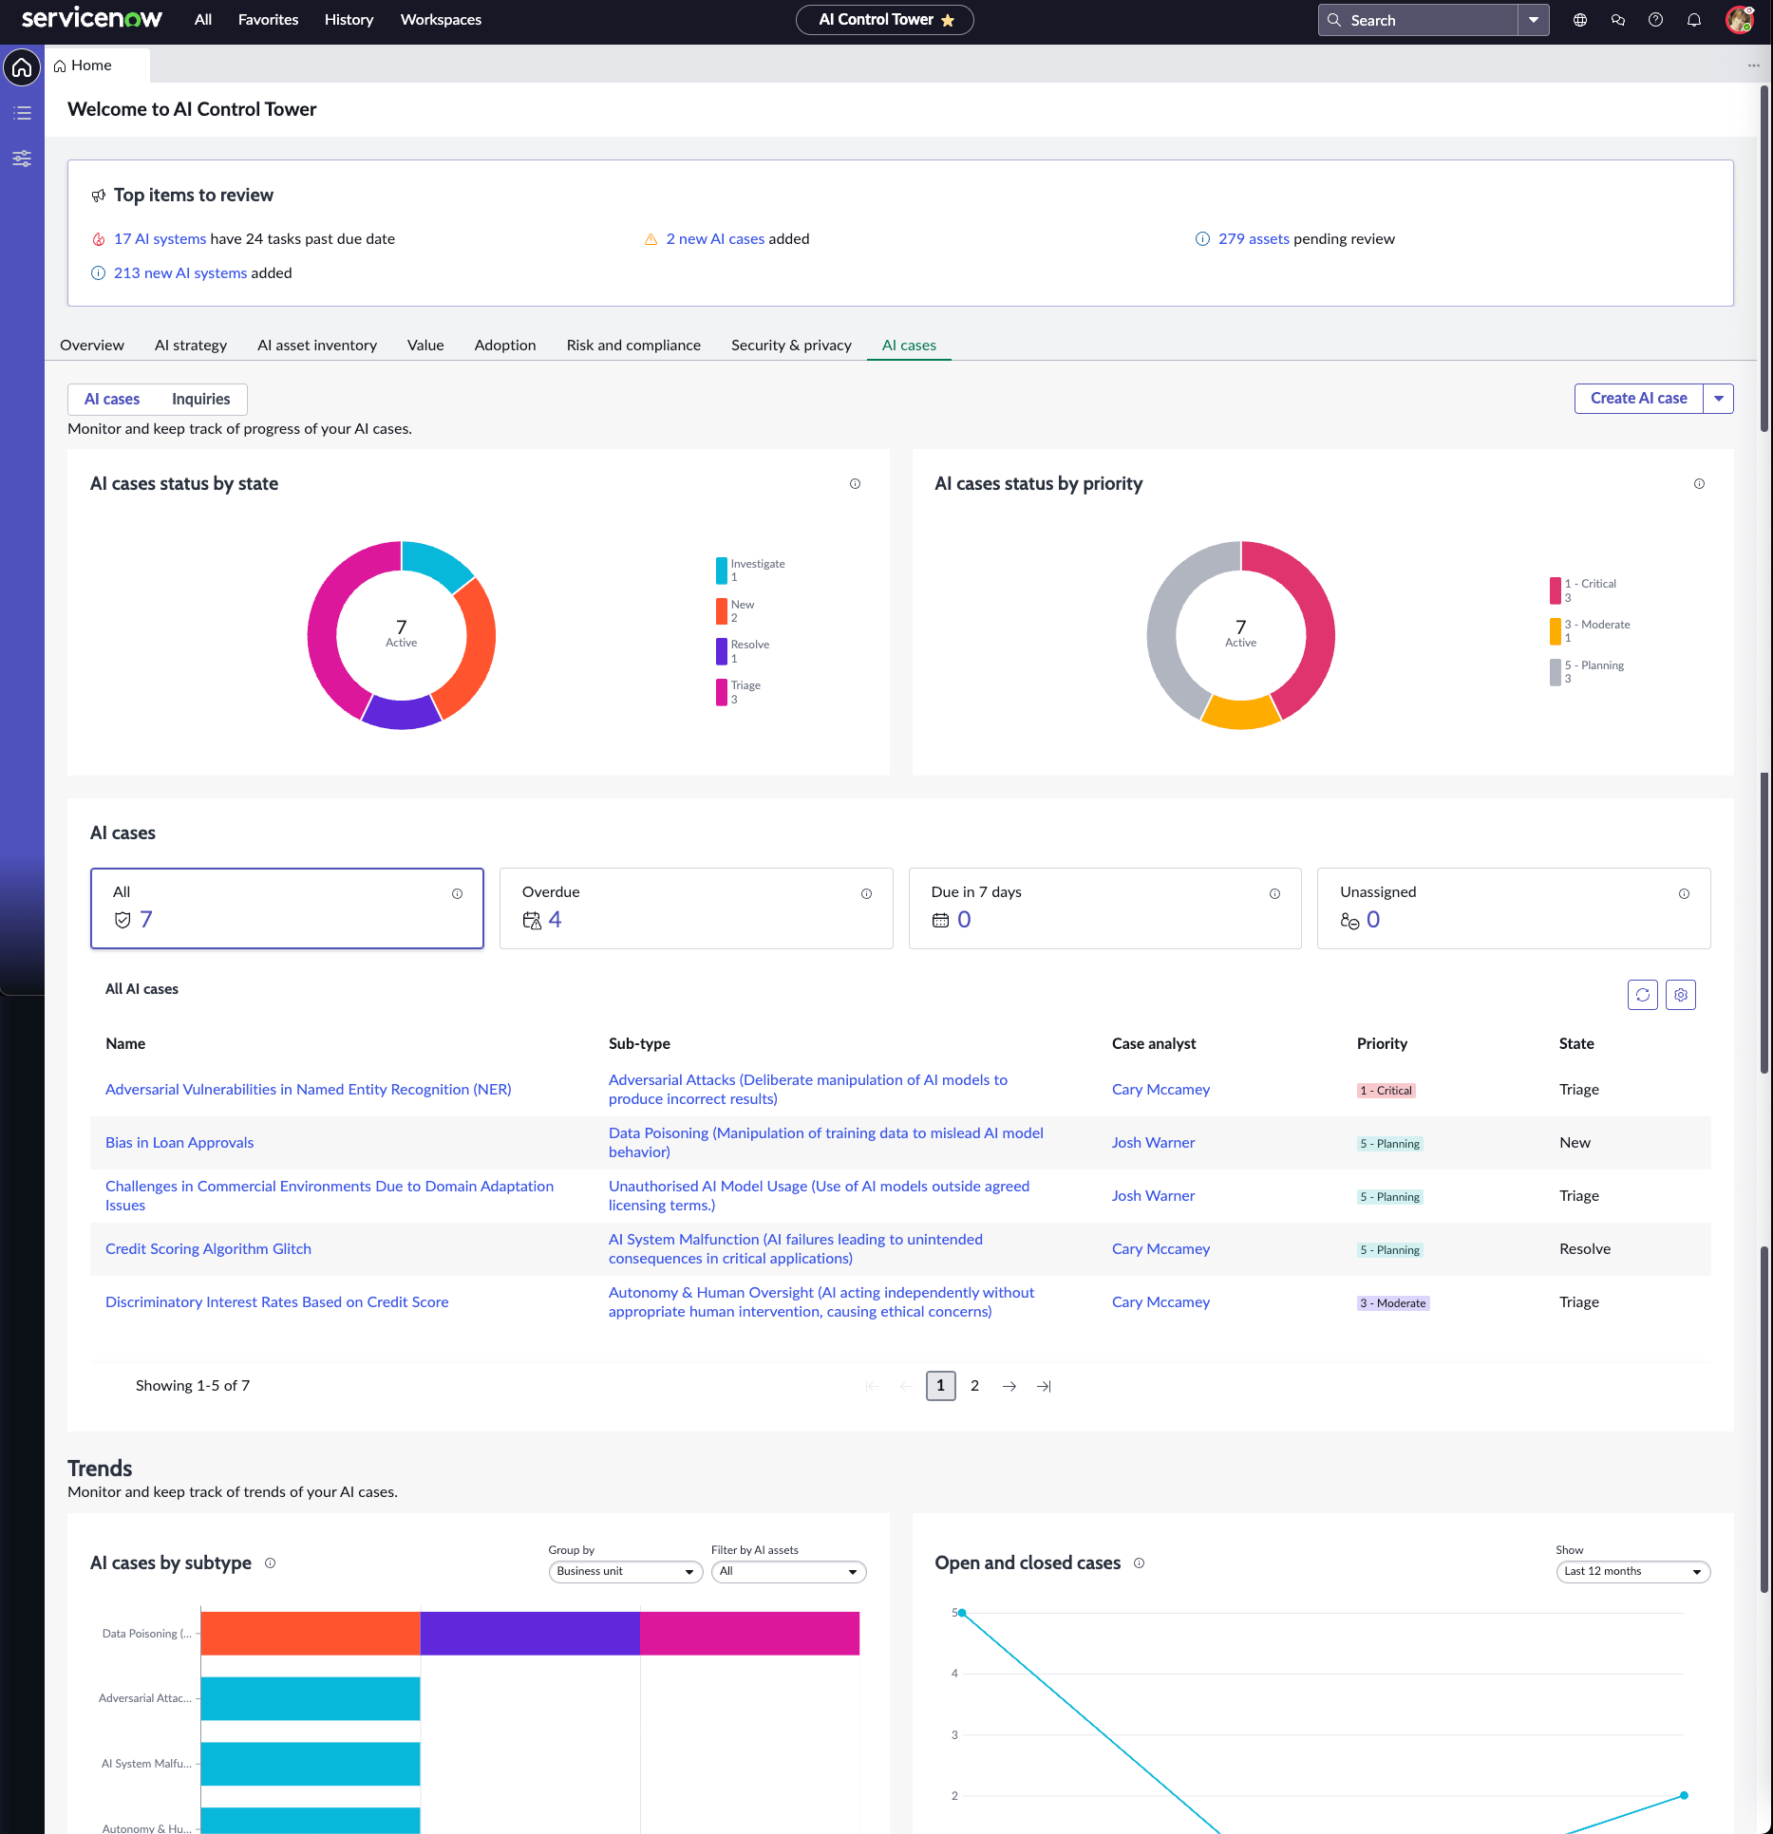Image resolution: width=1773 pixels, height=1834 pixels.
Task: Refresh the All AI cases list
Action: (x=1643, y=995)
